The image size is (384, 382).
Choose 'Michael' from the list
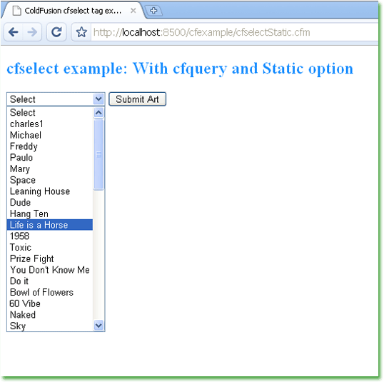click(x=50, y=135)
